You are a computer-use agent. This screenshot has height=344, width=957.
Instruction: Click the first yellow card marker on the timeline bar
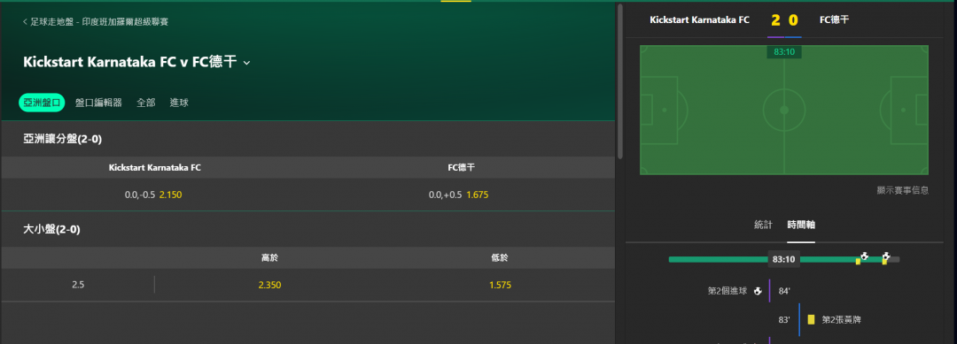coord(858,261)
